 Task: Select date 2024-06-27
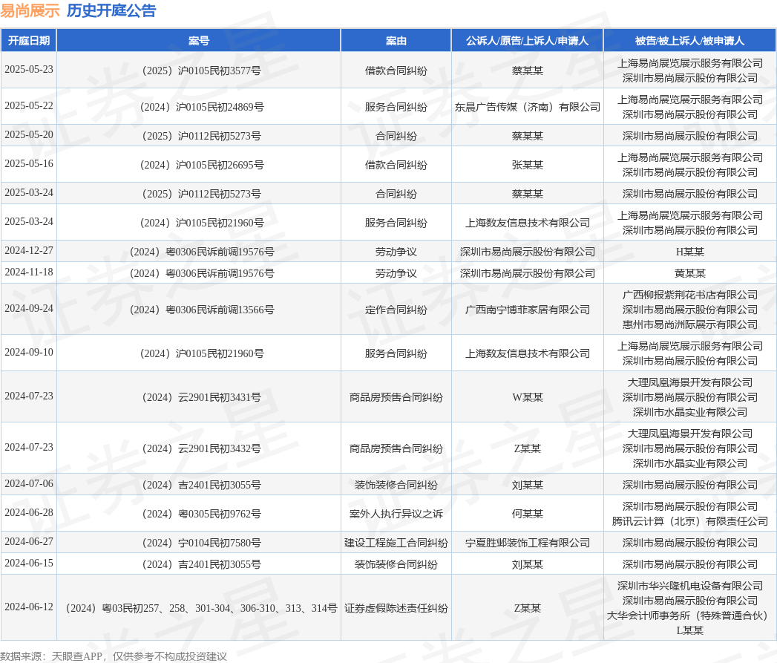[29, 541]
